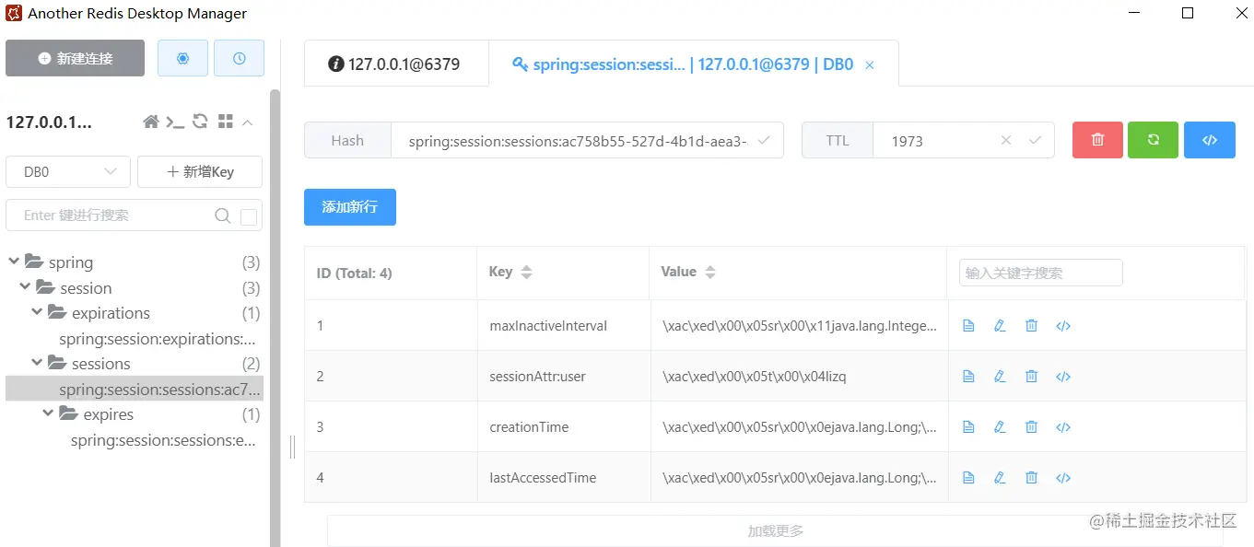Delete the creationTime row
This screenshot has width=1254, height=547.
coord(1031,427)
